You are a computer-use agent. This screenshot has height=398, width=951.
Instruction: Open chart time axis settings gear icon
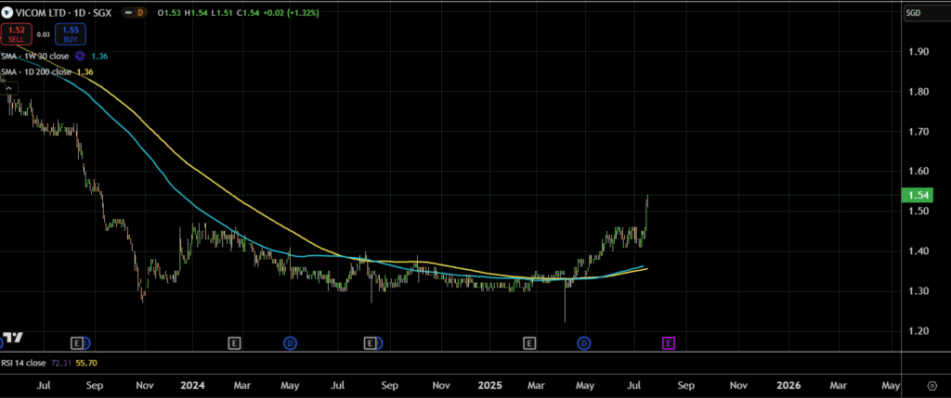pos(931,385)
